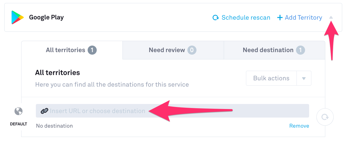Click the Add Territory link
348x144 pixels.
click(x=303, y=18)
